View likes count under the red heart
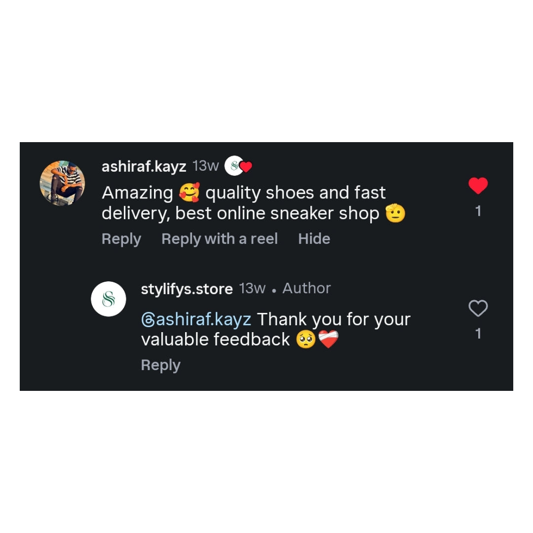Screen dimensions: 533x533 478,211
